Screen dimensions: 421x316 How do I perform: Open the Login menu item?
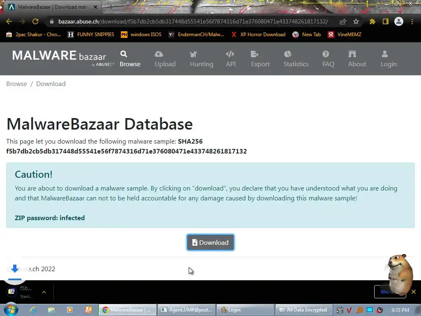388,59
